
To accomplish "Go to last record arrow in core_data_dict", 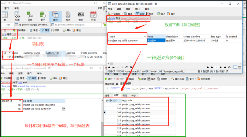I will coord(225,67).
